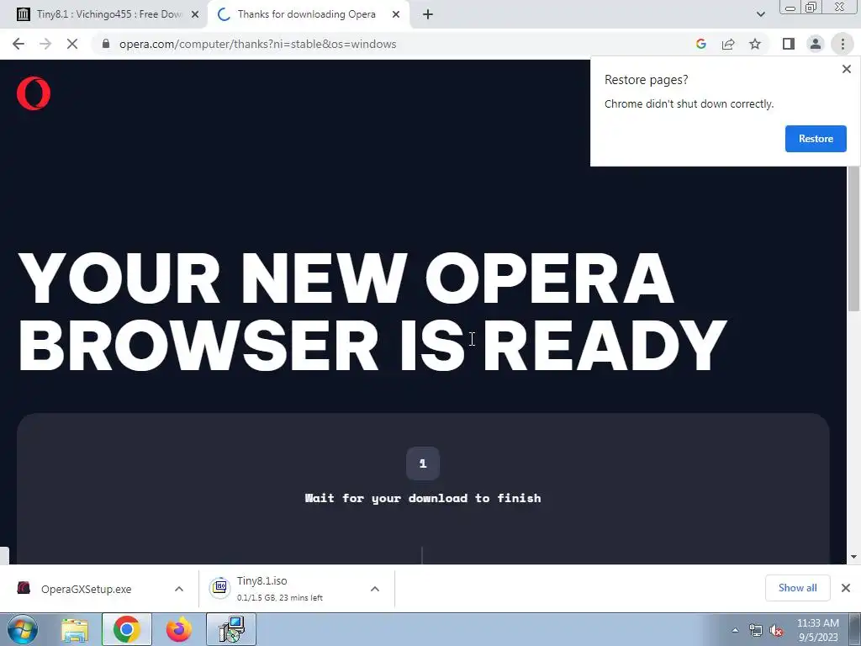Select the Thanks for downloading Opera tab
Screen dimensions: 861x646
tap(306, 14)
